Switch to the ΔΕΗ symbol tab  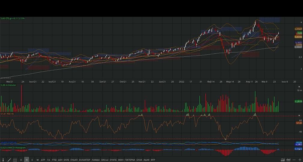click(60, 160)
